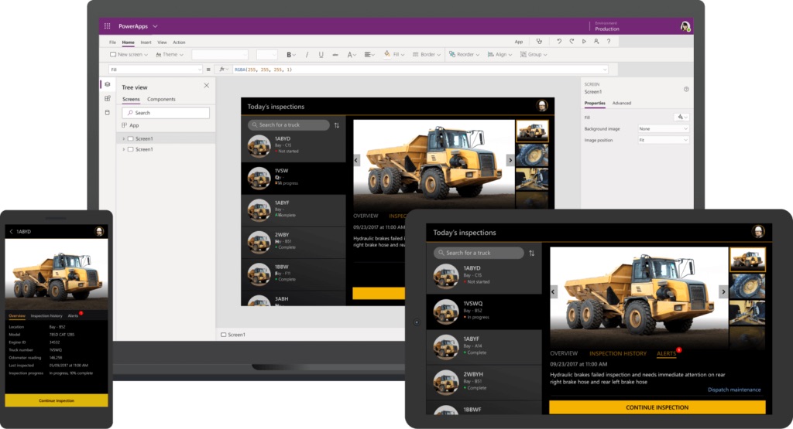Image resolution: width=793 pixels, height=429 pixels.
Task: Open the File menu
Action: click(x=113, y=43)
